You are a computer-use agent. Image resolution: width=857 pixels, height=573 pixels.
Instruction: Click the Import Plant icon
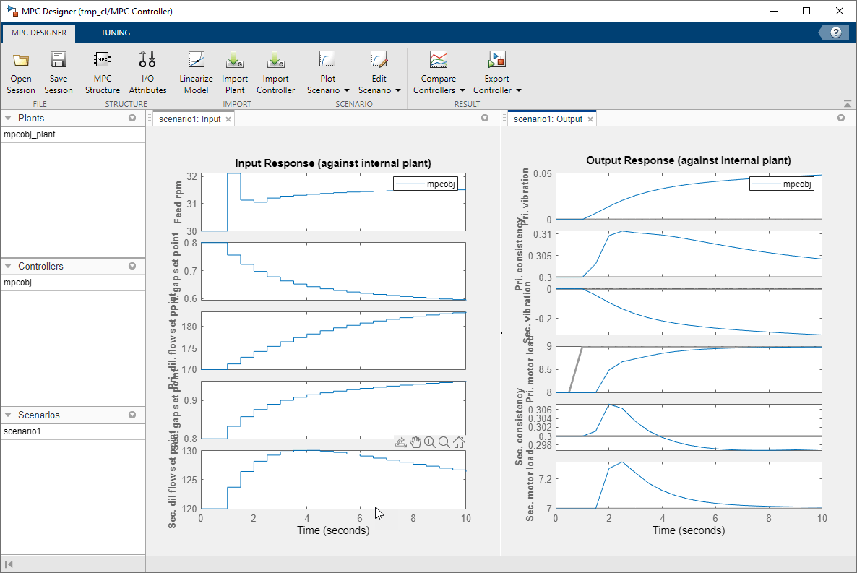235,60
